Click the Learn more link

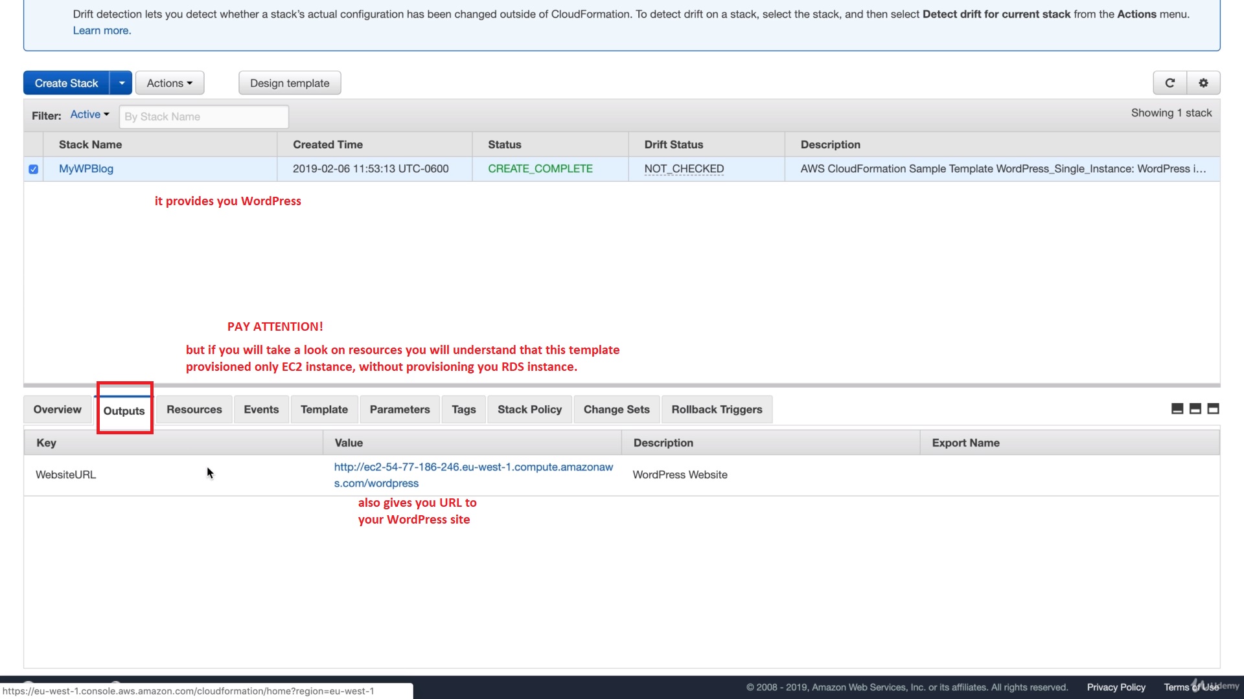coord(102,30)
